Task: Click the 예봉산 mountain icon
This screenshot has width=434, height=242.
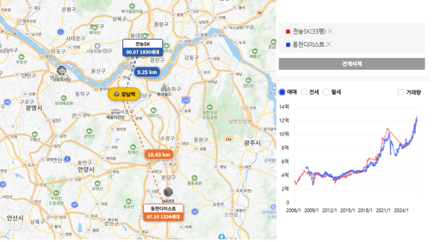Action: [255, 51]
